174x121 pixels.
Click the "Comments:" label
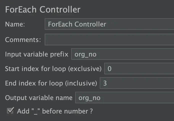[x=23, y=39]
